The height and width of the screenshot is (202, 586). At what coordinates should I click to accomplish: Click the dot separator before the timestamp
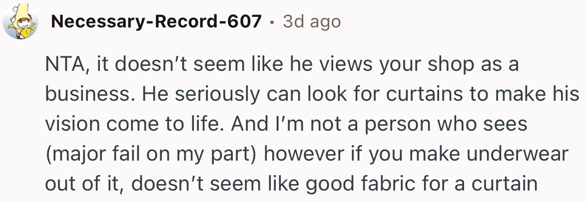(272, 22)
